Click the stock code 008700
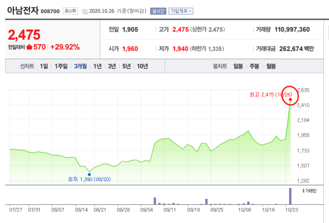This screenshot has height=223, width=329. 50,11
